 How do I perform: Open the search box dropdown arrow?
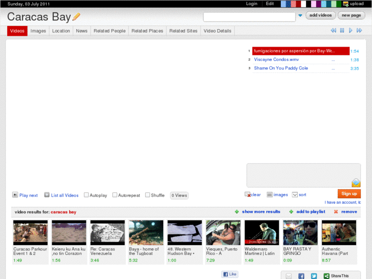point(300,15)
